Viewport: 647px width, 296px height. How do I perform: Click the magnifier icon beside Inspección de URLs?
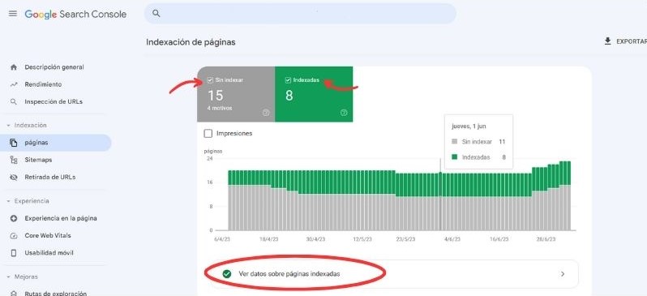point(14,101)
